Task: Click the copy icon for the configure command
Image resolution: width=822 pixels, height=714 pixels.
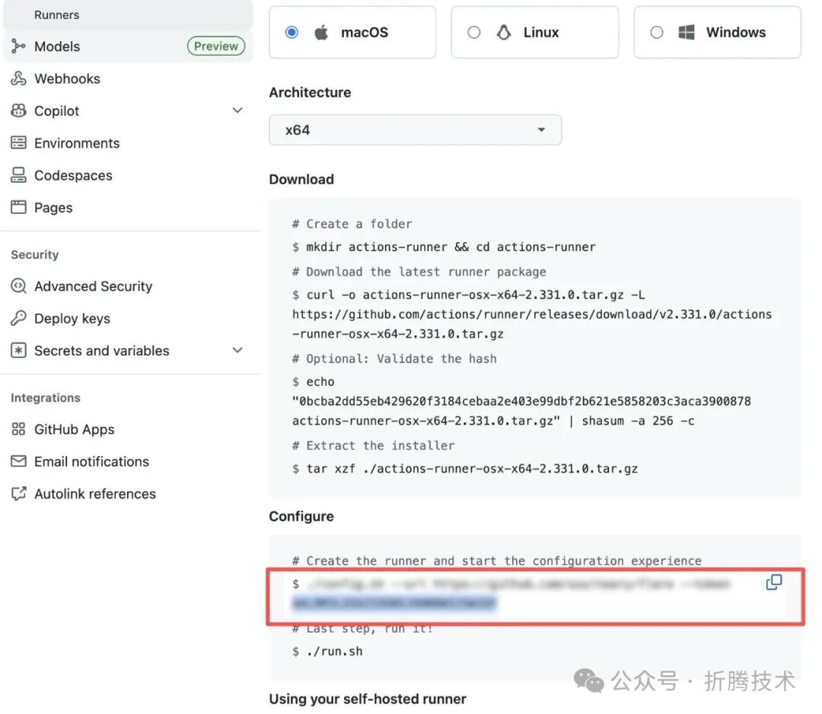Action: pyautogui.click(x=774, y=582)
